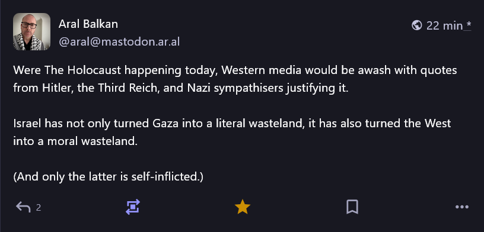The height and width of the screenshot is (232, 484).
Task: Click the edited asterisk beside the timestamp
Action: [468, 25]
